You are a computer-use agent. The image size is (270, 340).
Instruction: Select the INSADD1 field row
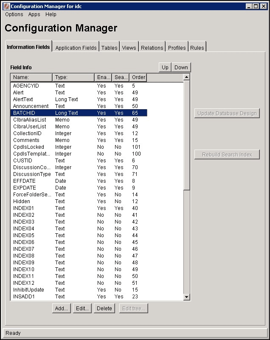[x=79, y=296]
